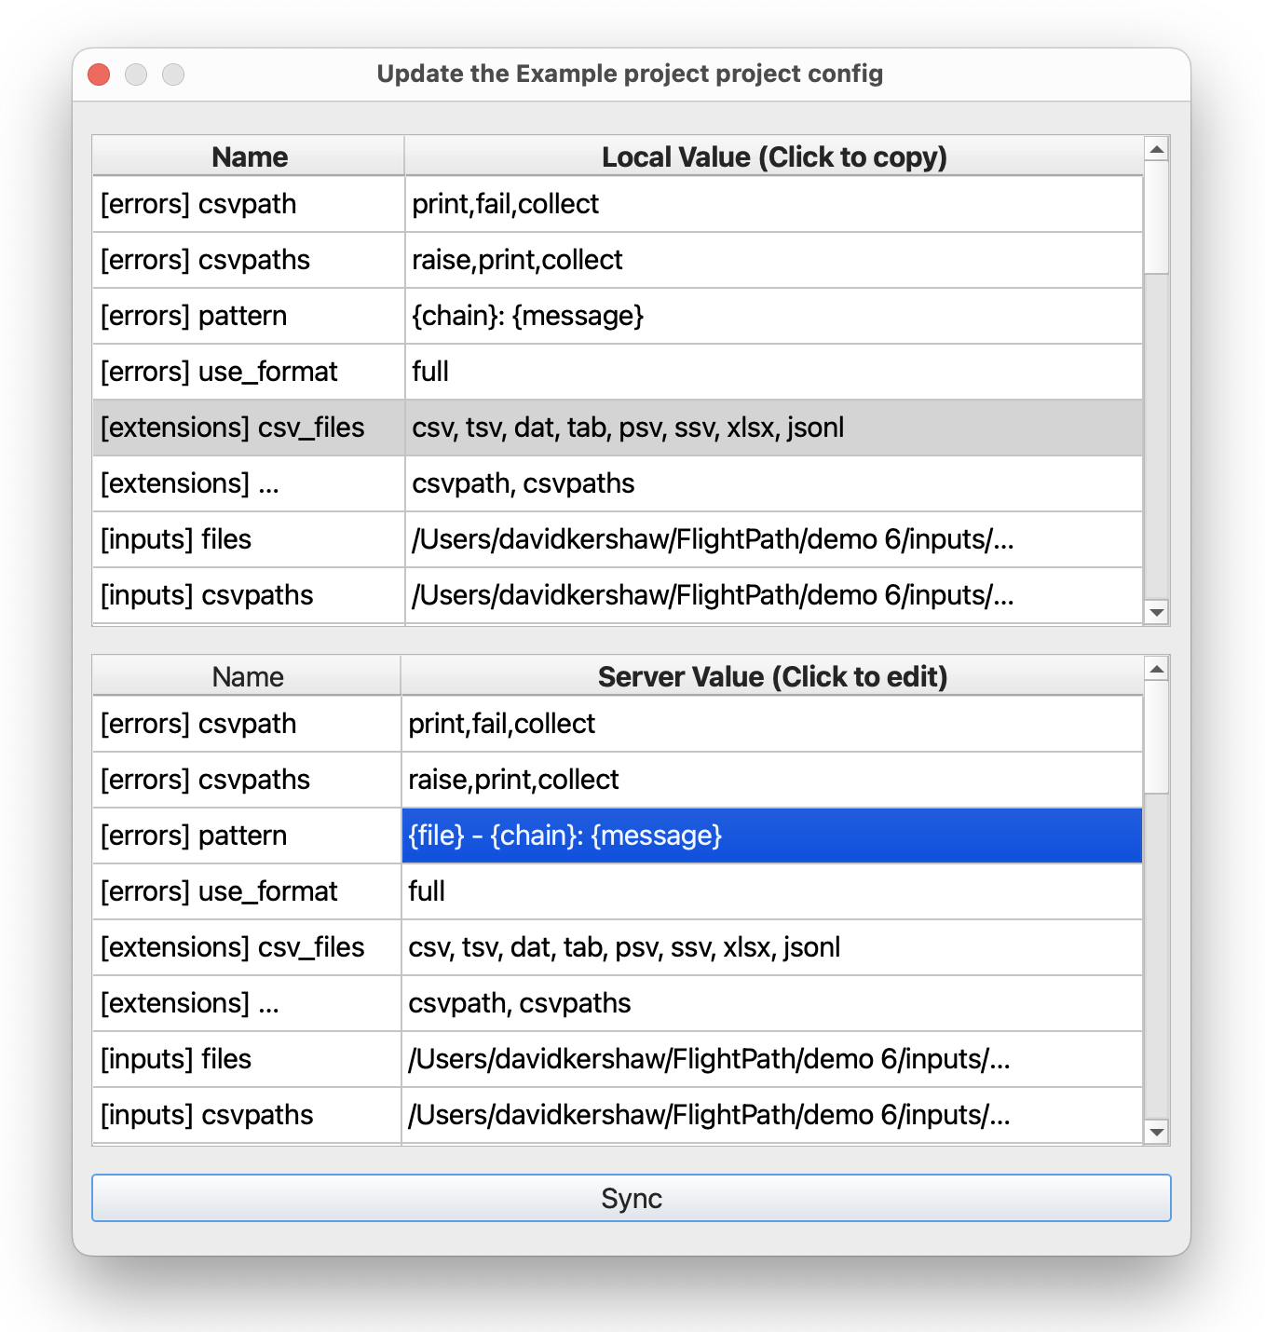The height and width of the screenshot is (1332, 1265).
Task: Click the Sync button
Action: tap(631, 1198)
